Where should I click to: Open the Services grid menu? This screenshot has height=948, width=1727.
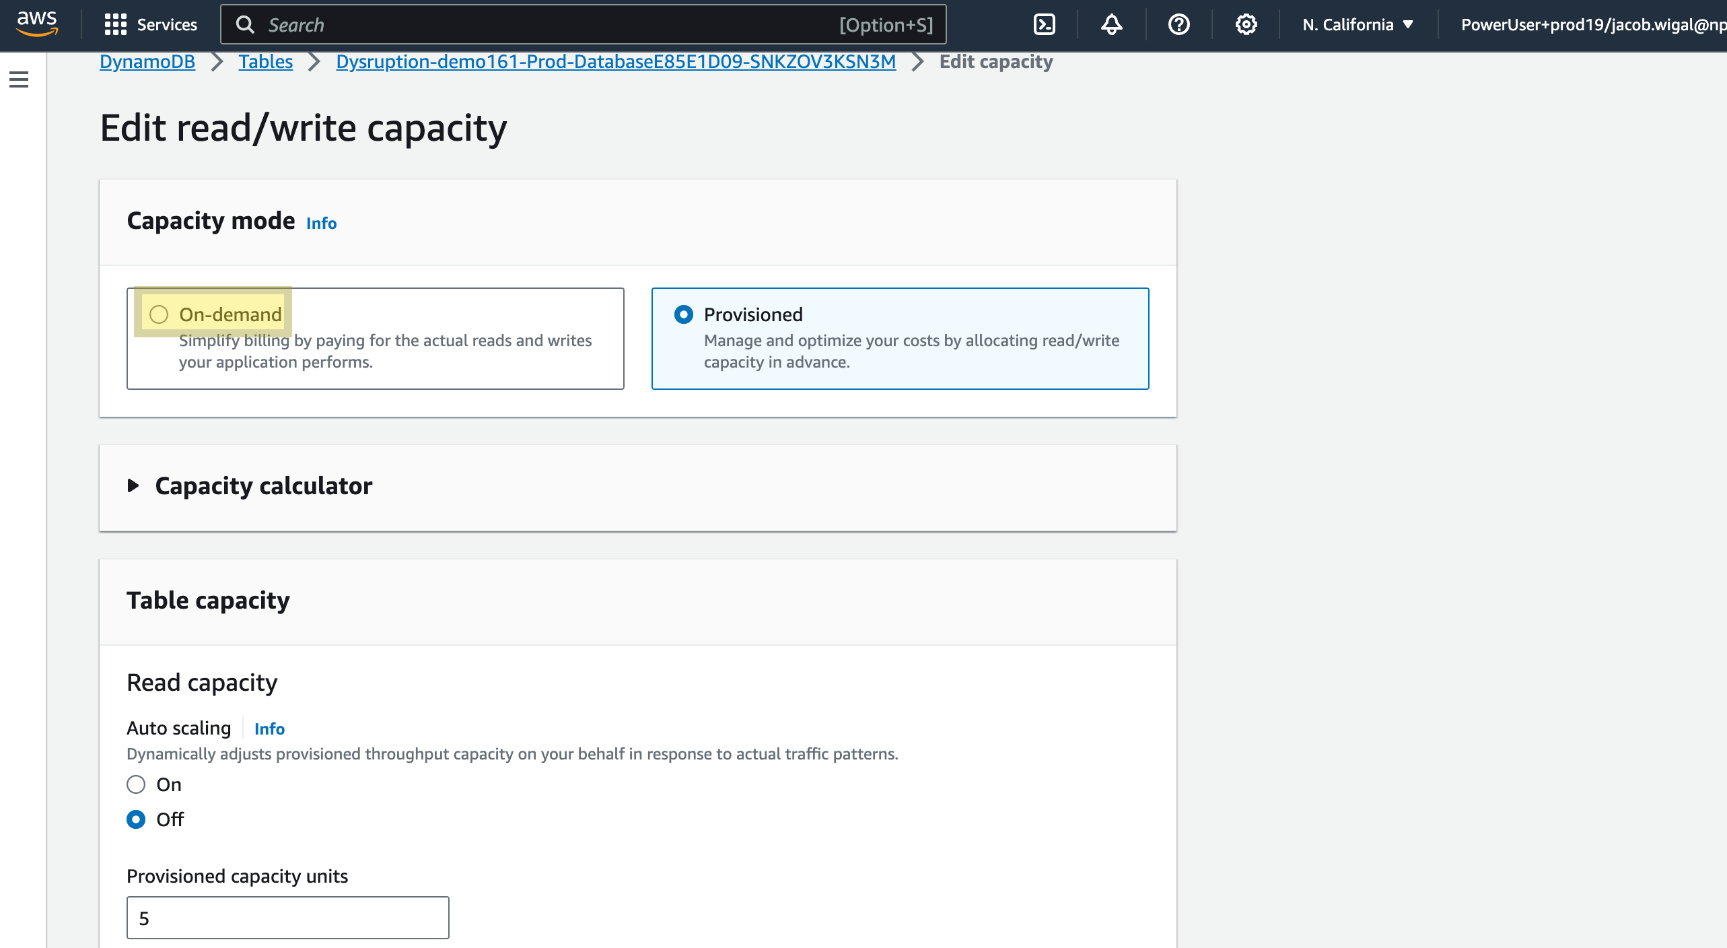115,25
